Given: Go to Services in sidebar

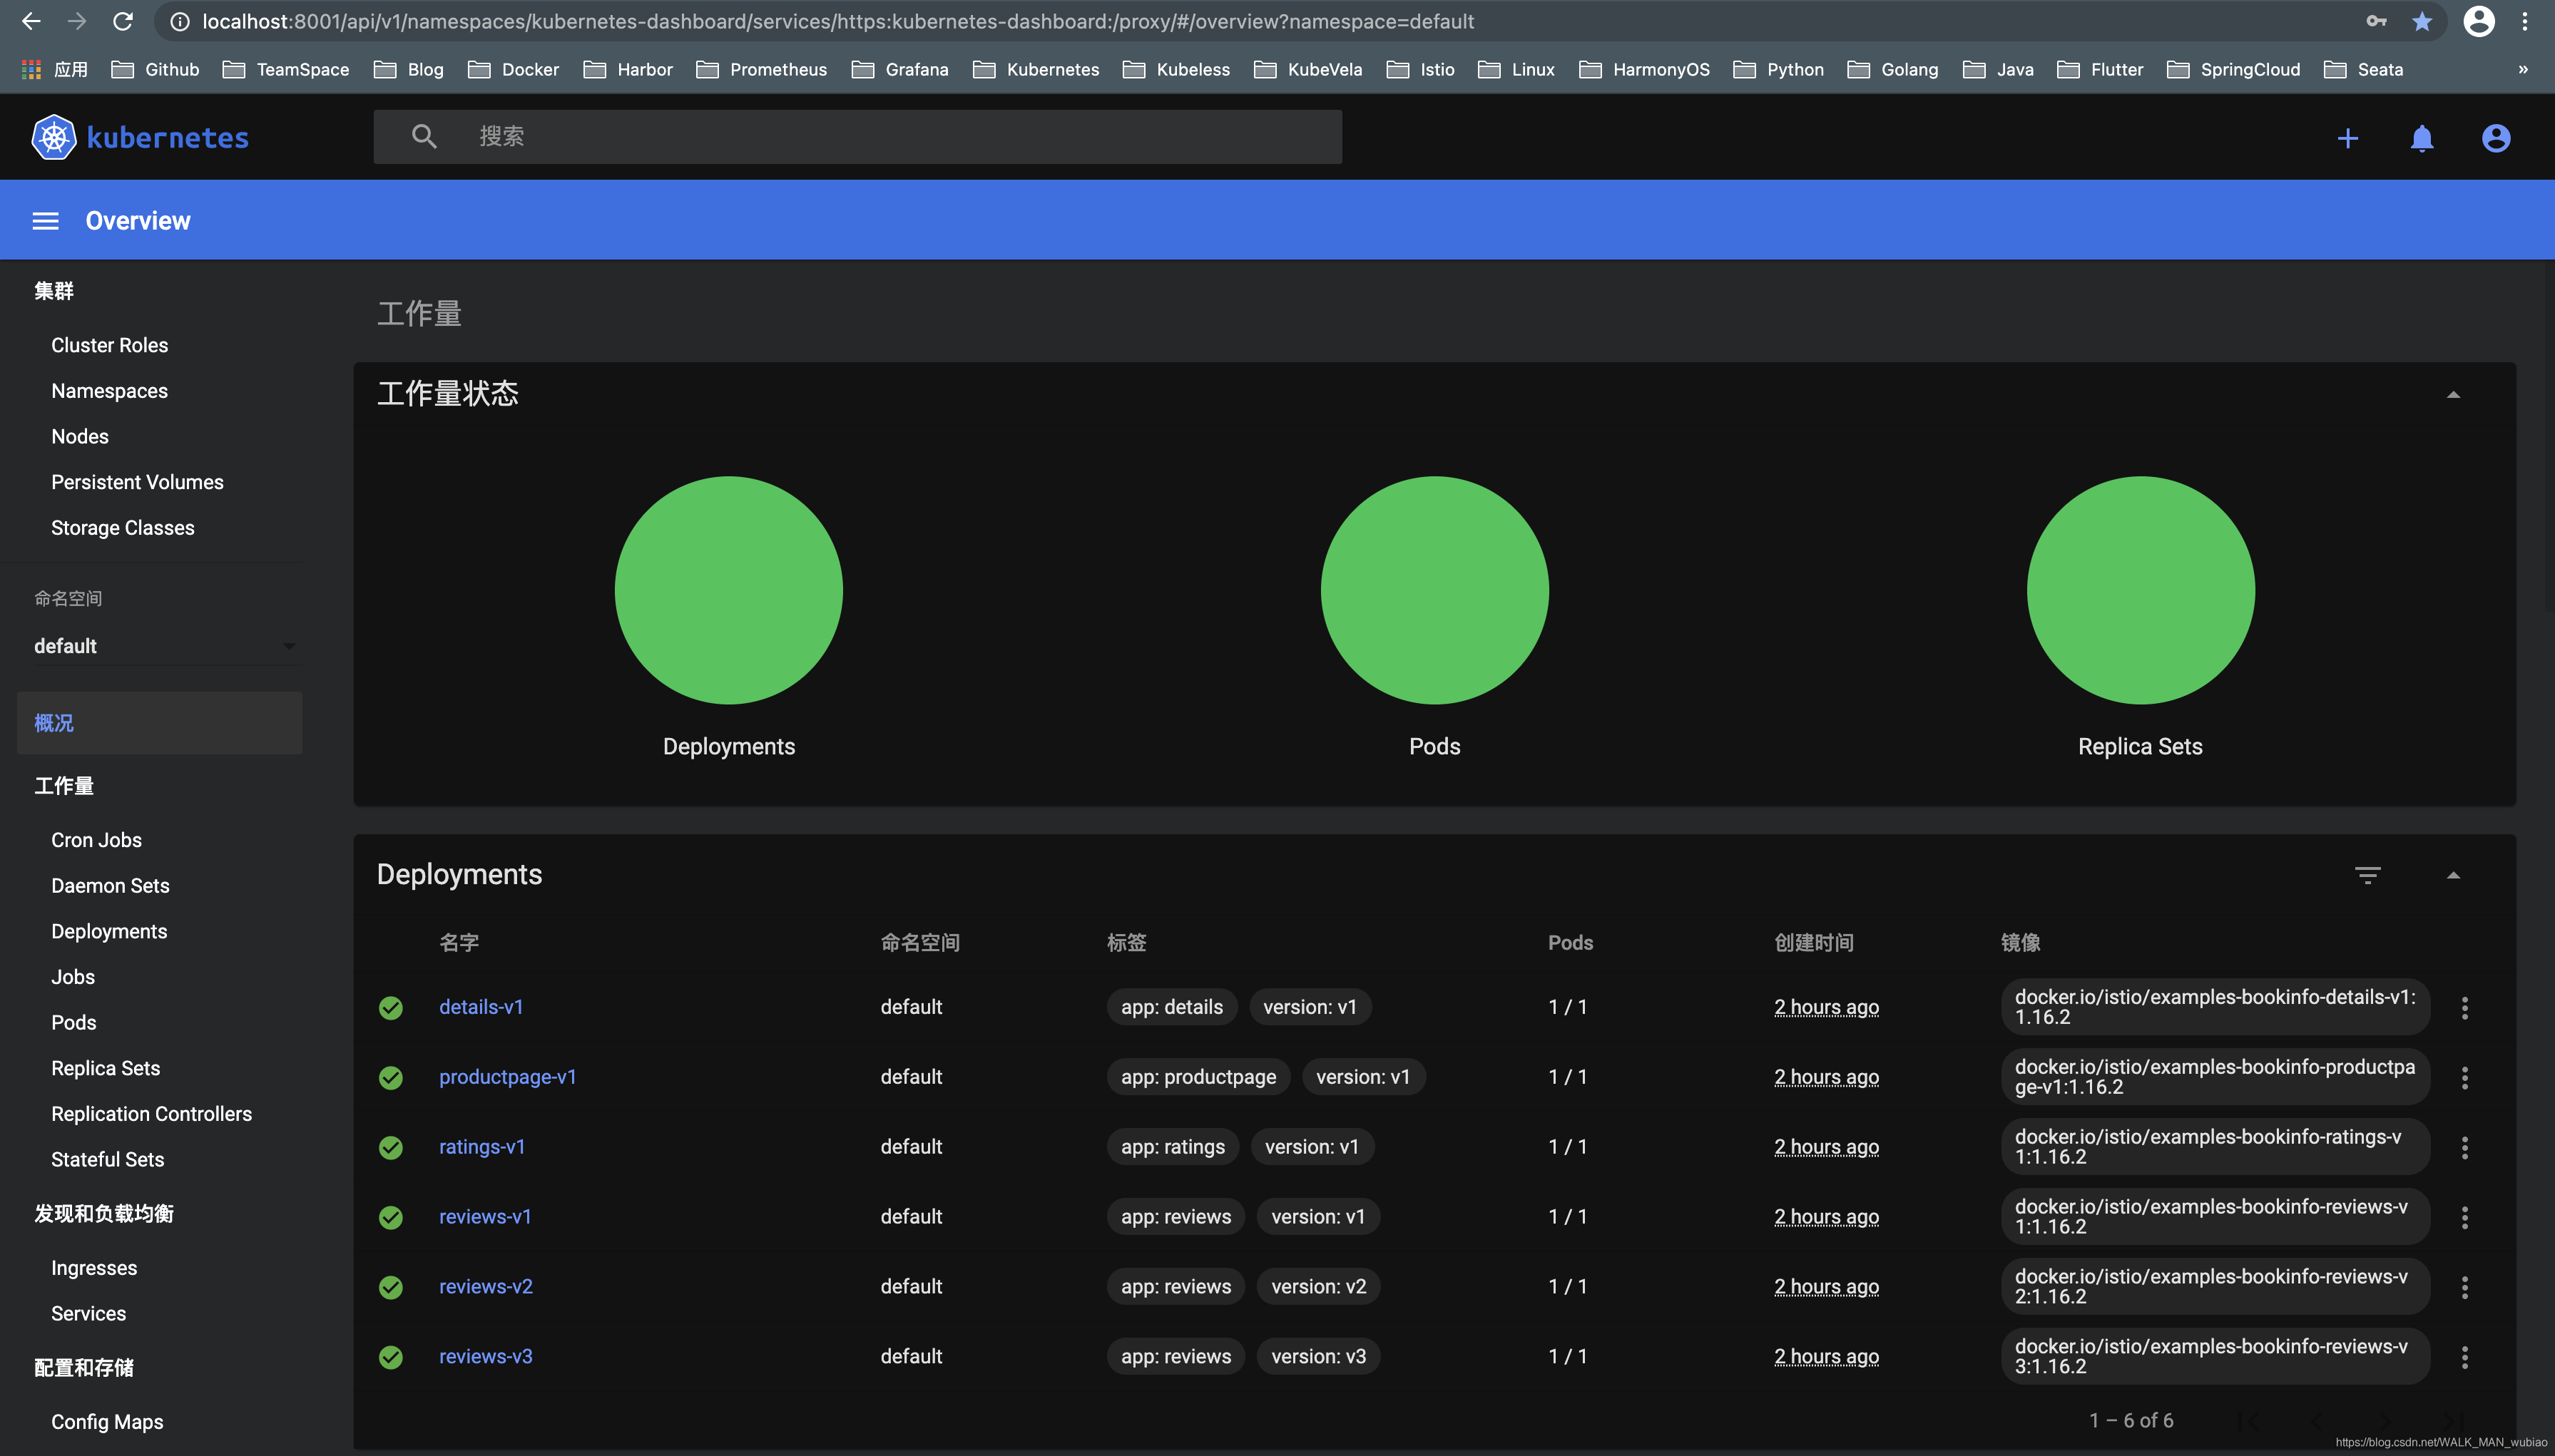Looking at the screenshot, I should (88, 1314).
